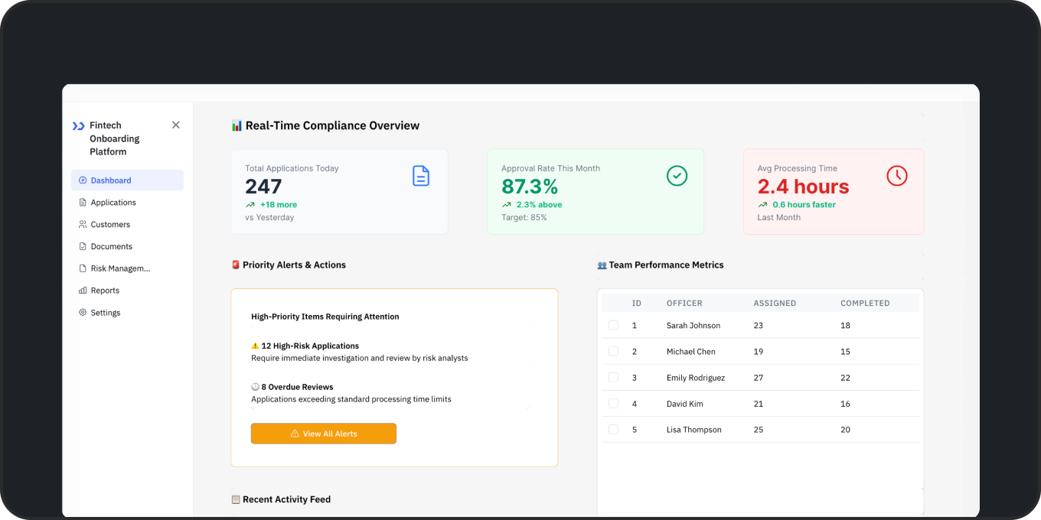Go to Documents in the sidebar
Viewport: 1041px width, 520px height.
(111, 246)
